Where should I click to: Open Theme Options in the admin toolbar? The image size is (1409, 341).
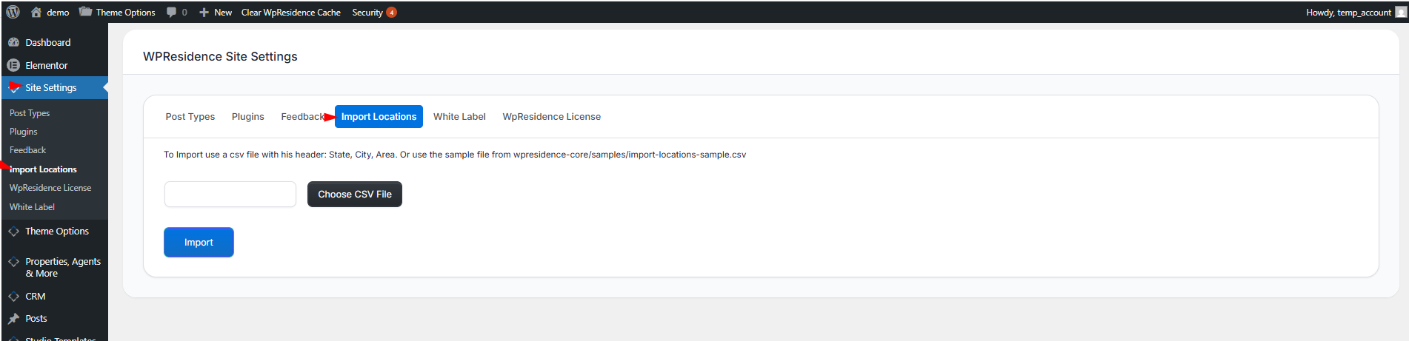pos(124,12)
